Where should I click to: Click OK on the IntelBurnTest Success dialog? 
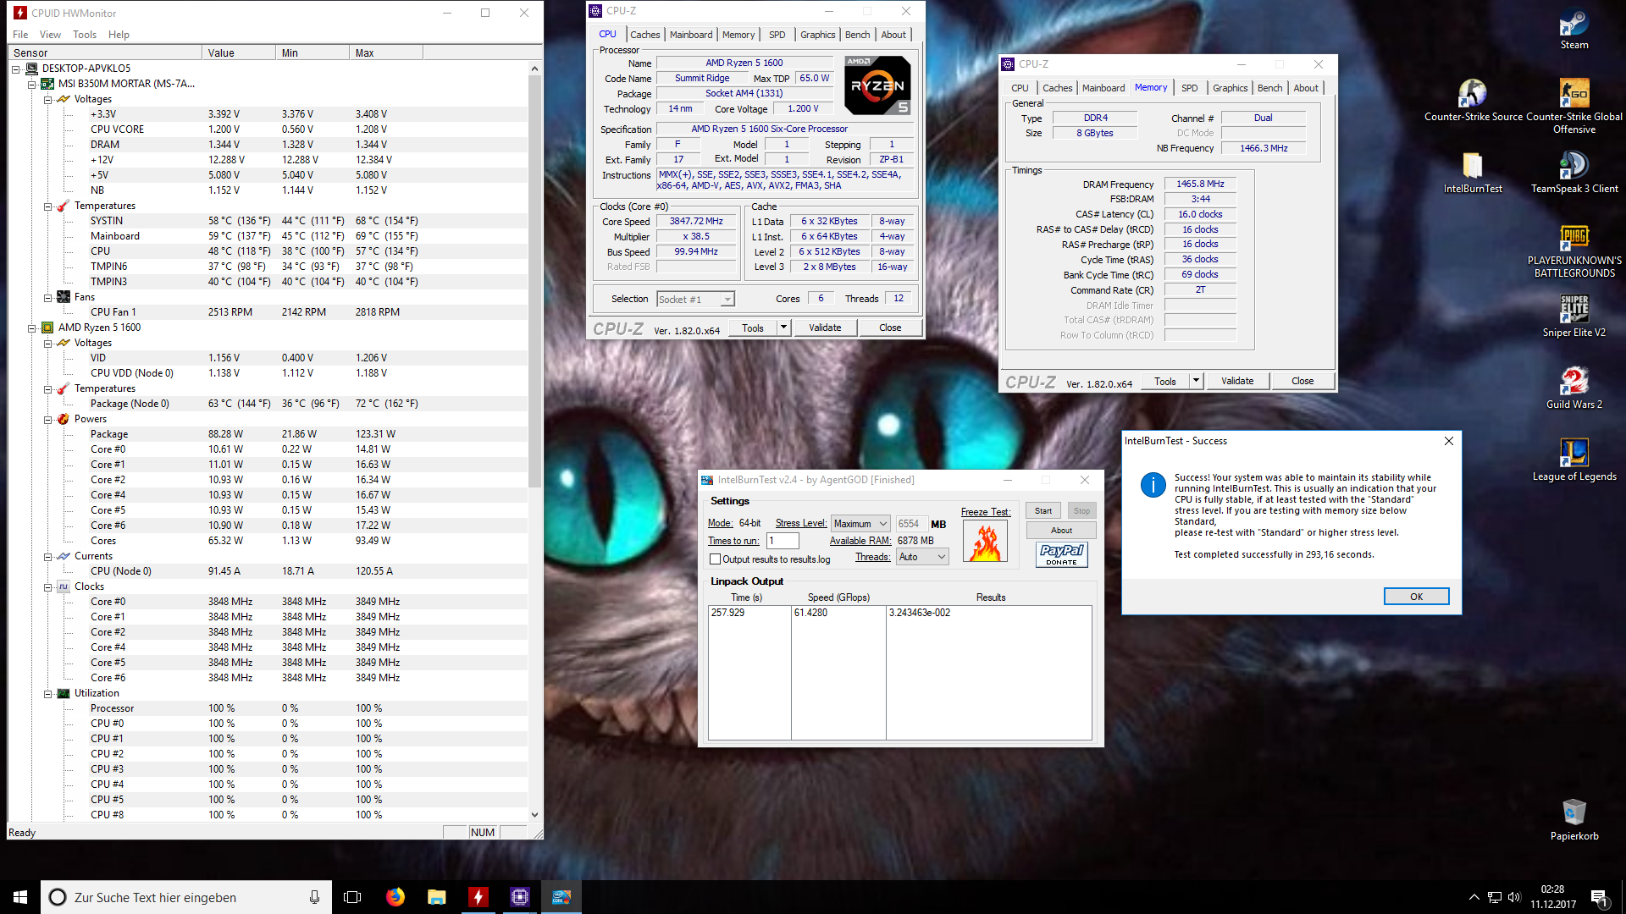1416,596
